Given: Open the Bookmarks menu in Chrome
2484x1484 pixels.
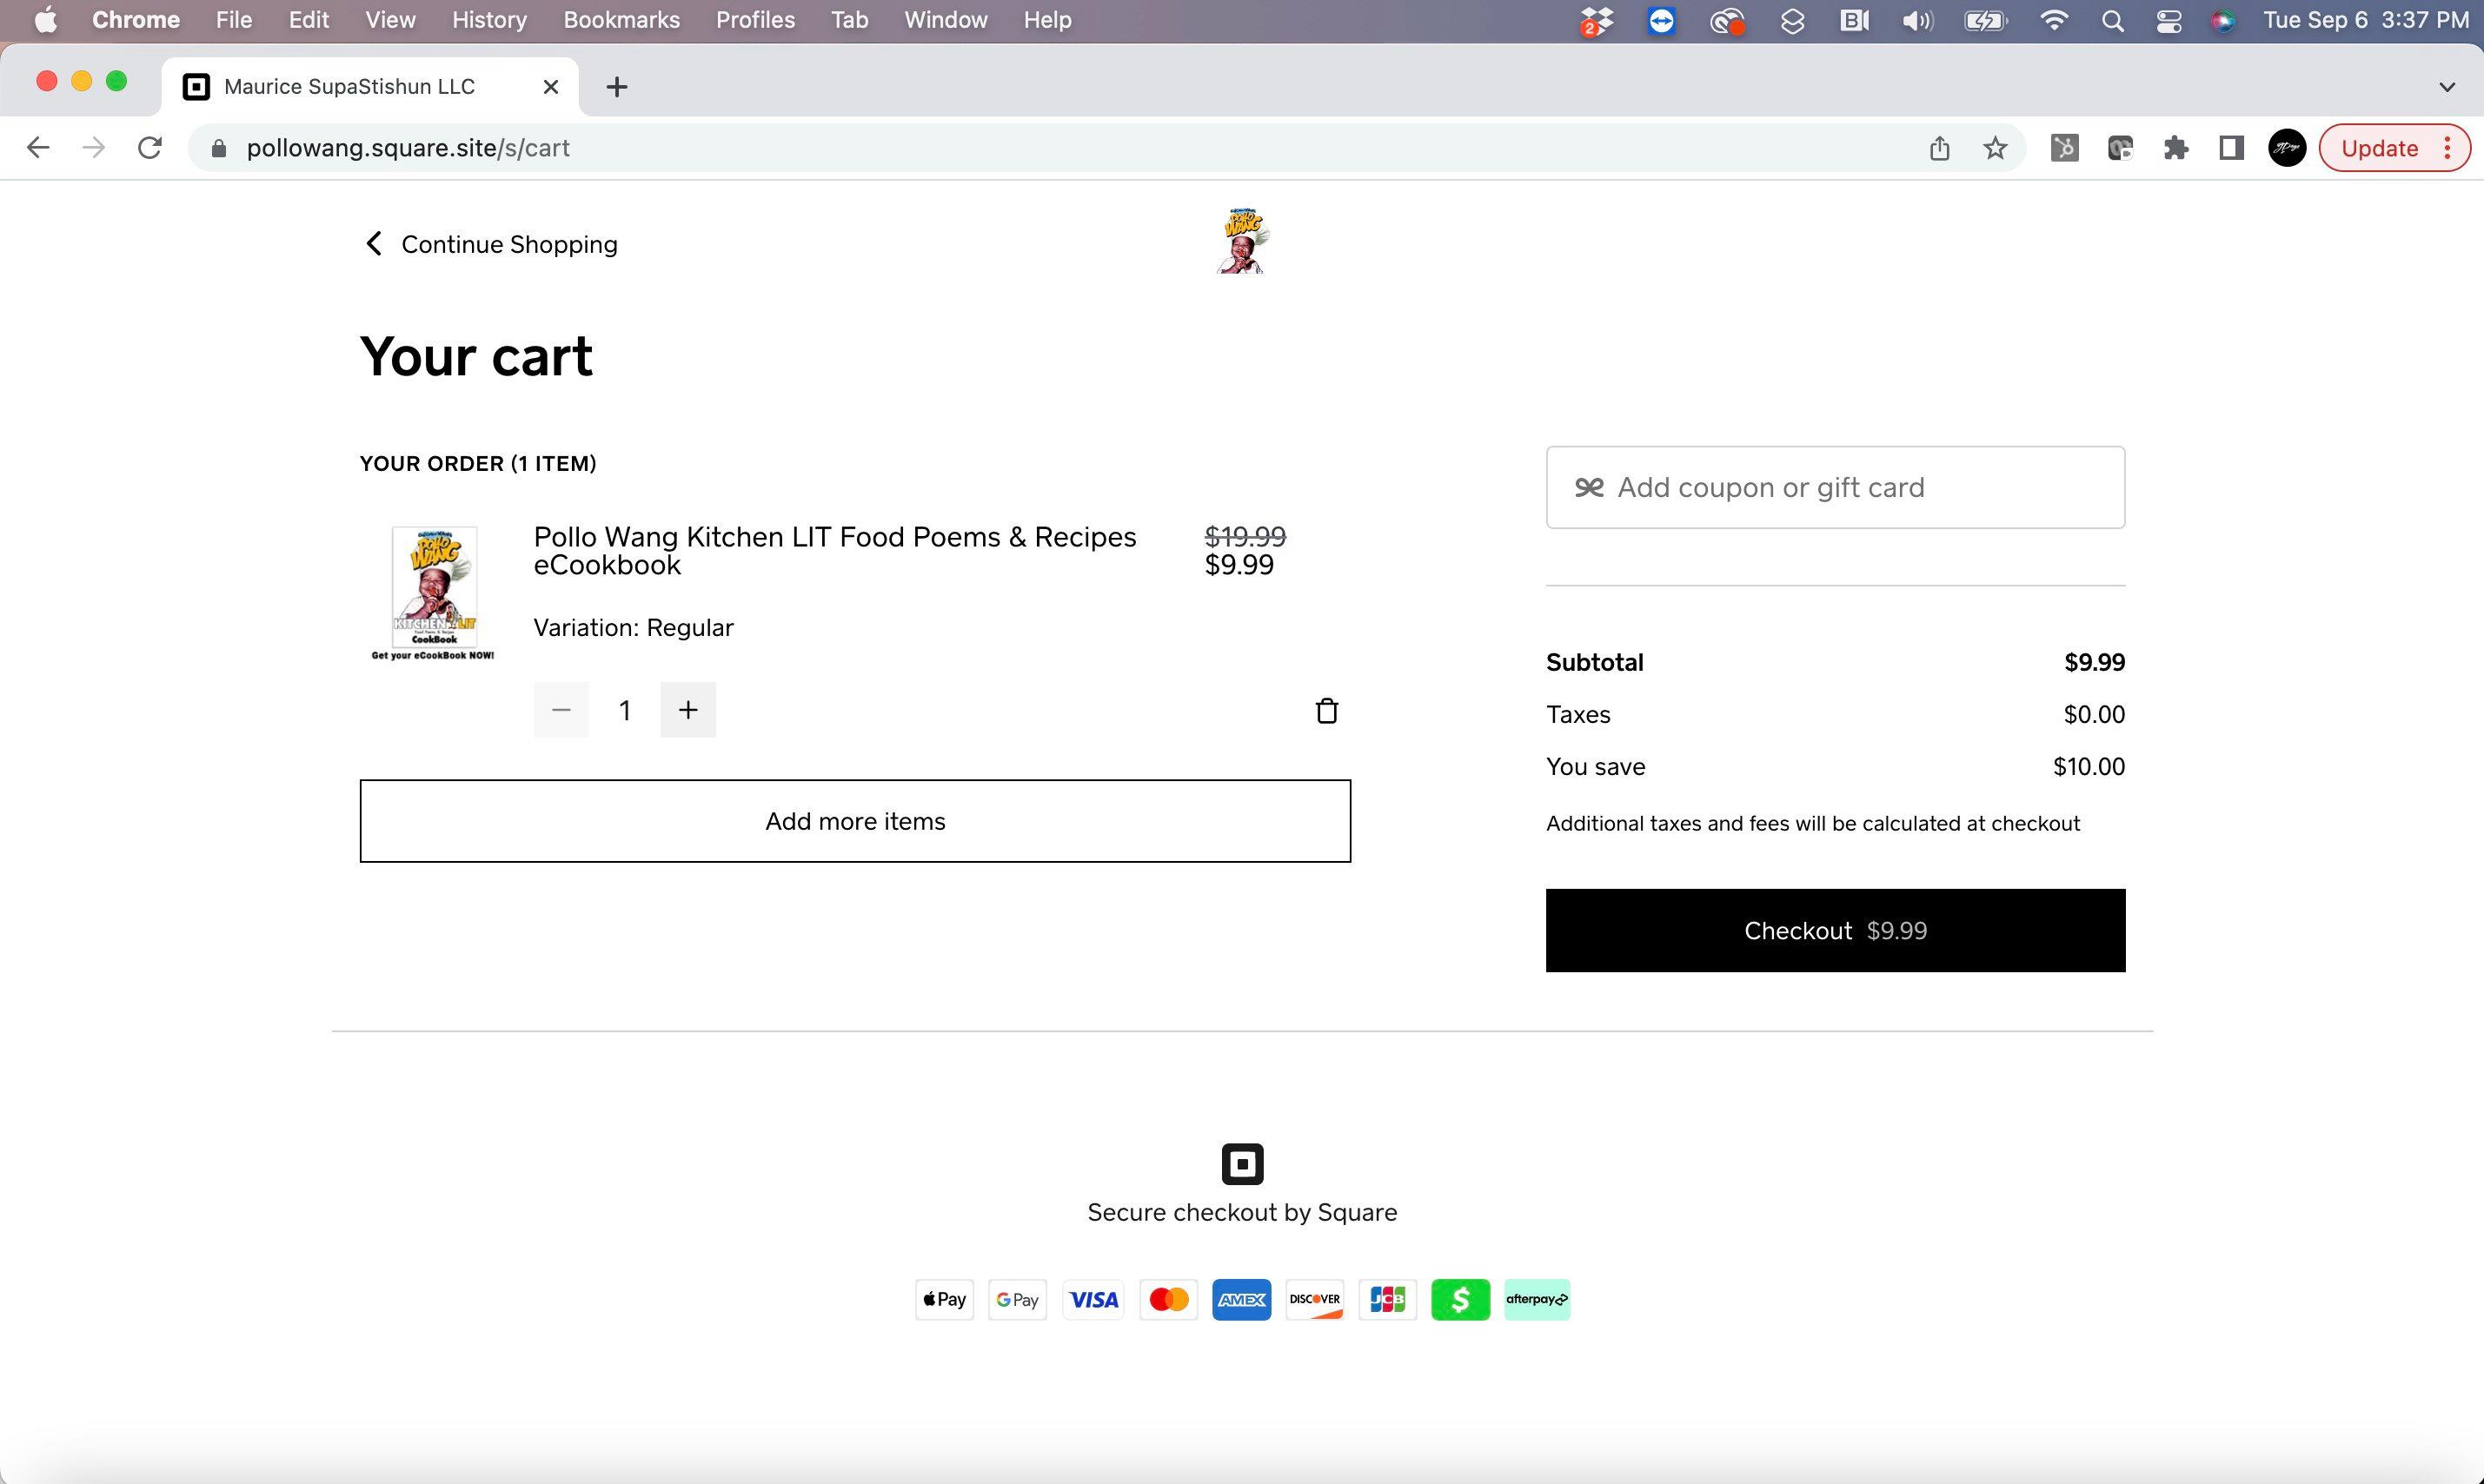Looking at the screenshot, I should [x=620, y=19].
